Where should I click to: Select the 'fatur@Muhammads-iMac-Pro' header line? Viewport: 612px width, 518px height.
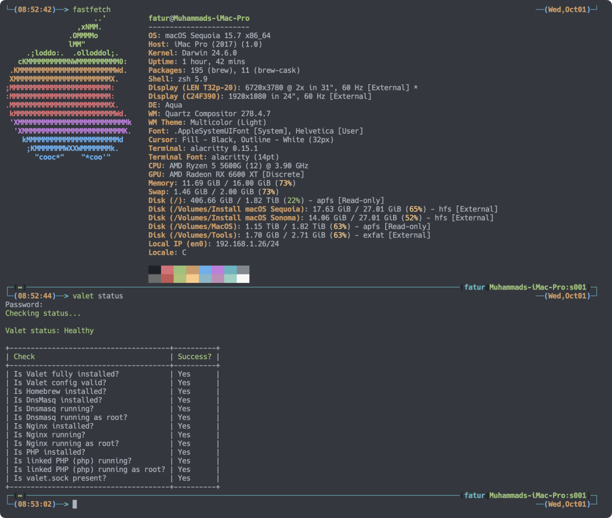click(199, 18)
